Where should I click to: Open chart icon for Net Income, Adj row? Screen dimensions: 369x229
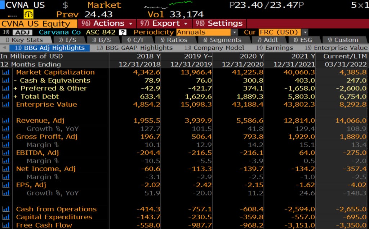pyautogui.click(x=6, y=169)
